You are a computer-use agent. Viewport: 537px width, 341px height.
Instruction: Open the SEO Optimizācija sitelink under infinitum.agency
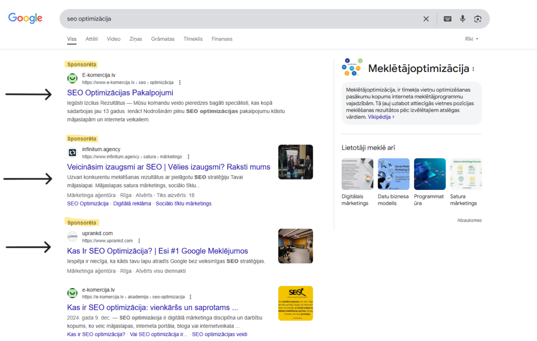pos(88,203)
